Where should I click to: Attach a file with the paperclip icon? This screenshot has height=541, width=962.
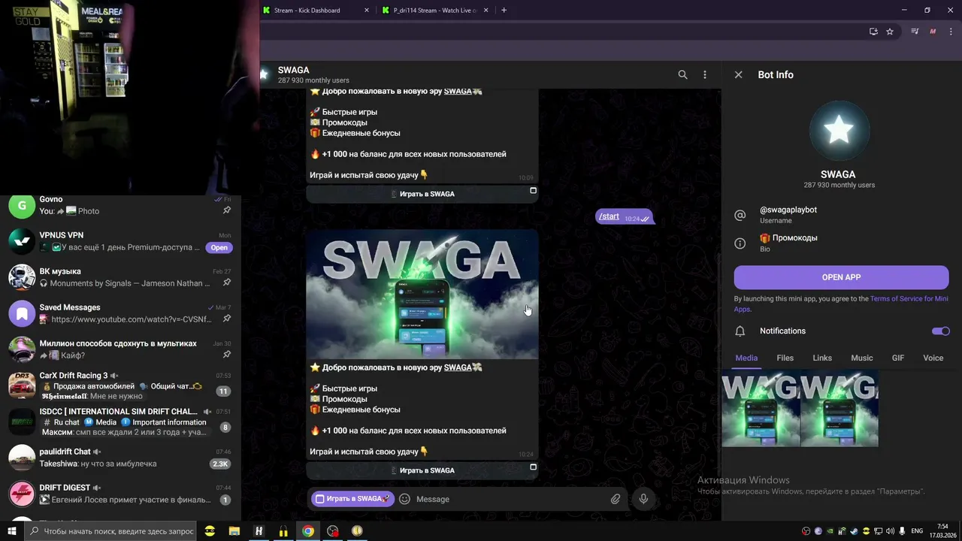pyautogui.click(x=616, y=499)
